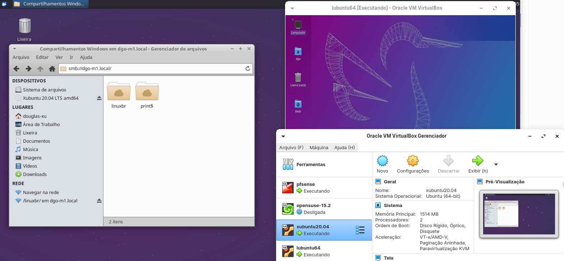This screenshot has height=261, width=564.
Task: Open the Xfce applications menu icon
Action: (4, 4)
